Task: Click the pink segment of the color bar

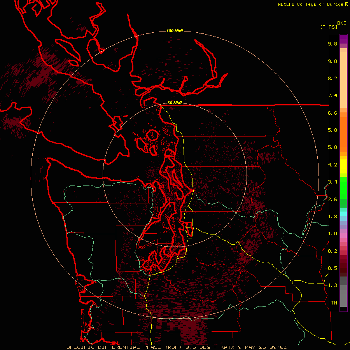Action: [343, 236]
